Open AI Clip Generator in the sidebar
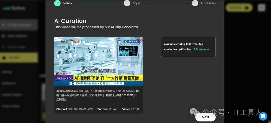 [19, 25]
